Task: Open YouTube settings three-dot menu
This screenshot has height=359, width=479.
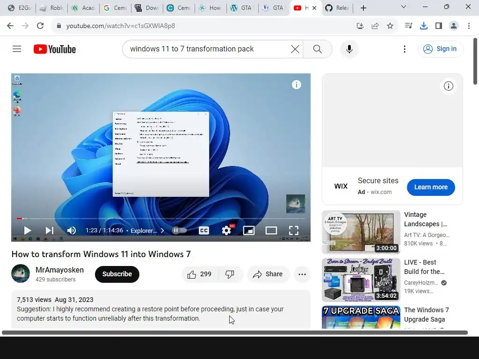Action: tap(405, 49)
